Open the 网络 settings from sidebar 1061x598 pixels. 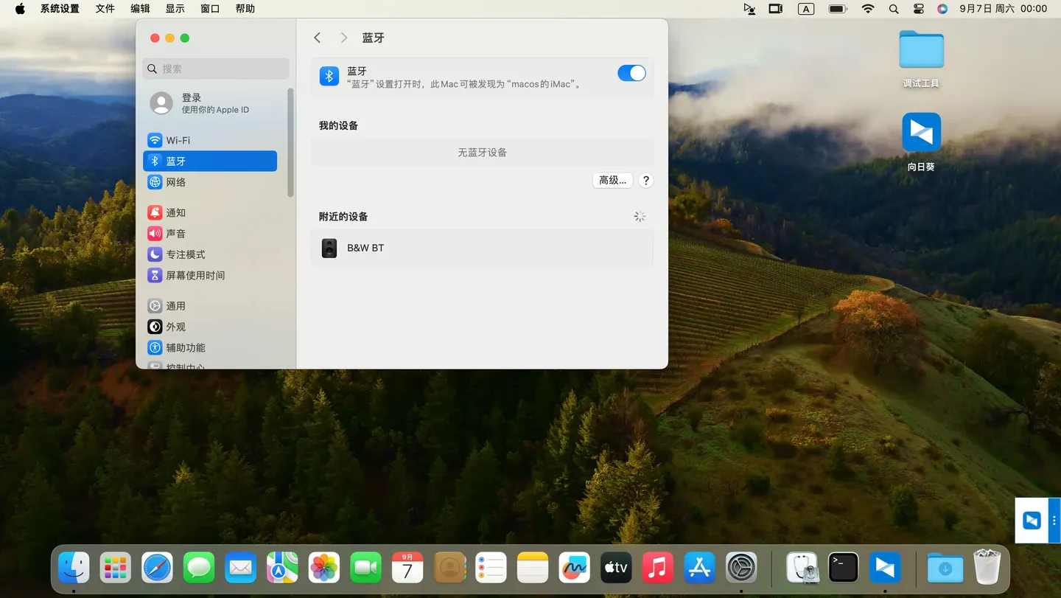coord(178,182)
